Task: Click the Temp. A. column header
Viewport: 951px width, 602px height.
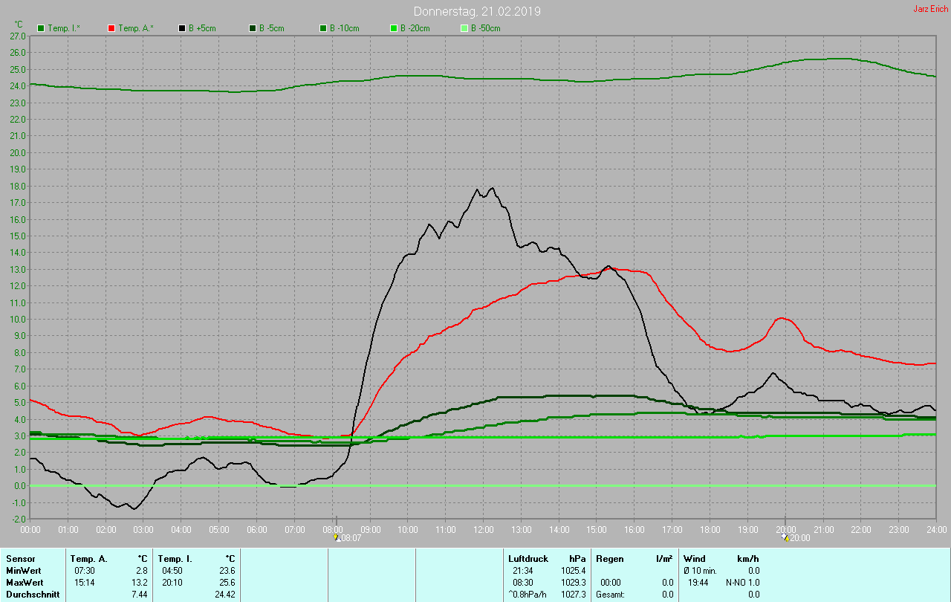Action: (x=89, y=558)
